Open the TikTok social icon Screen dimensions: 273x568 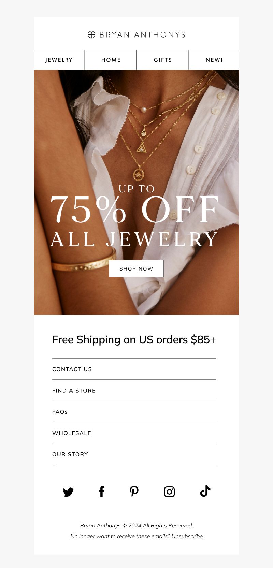[205, 491]
